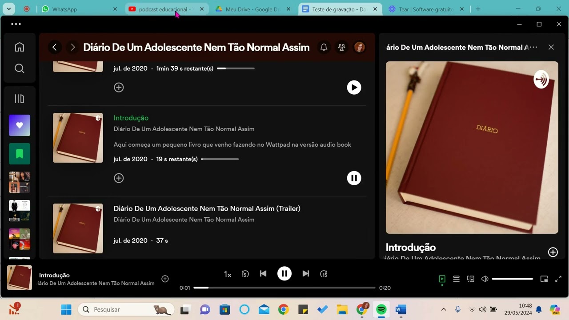Open notifications bell in Spotify header
569x320 pixels.
point(324,47)
